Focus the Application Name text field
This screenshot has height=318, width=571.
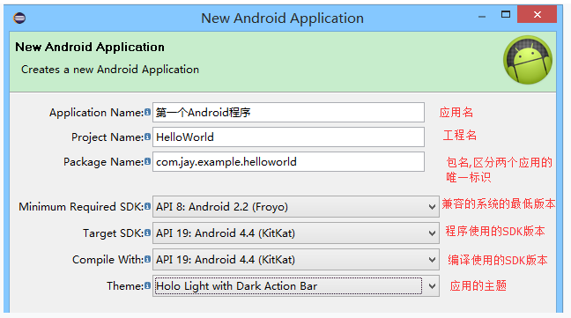point(288,113)
